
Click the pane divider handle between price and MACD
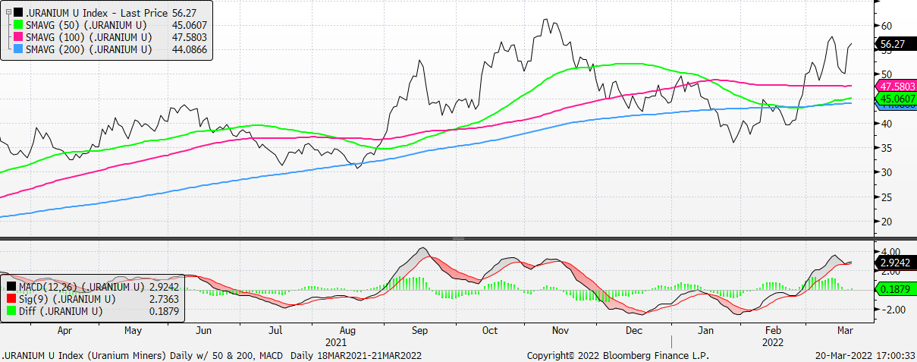[x=458, y=239]
